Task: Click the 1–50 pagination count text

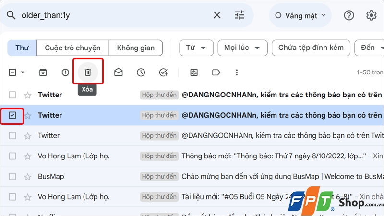Action: click(x=370, y=72)
